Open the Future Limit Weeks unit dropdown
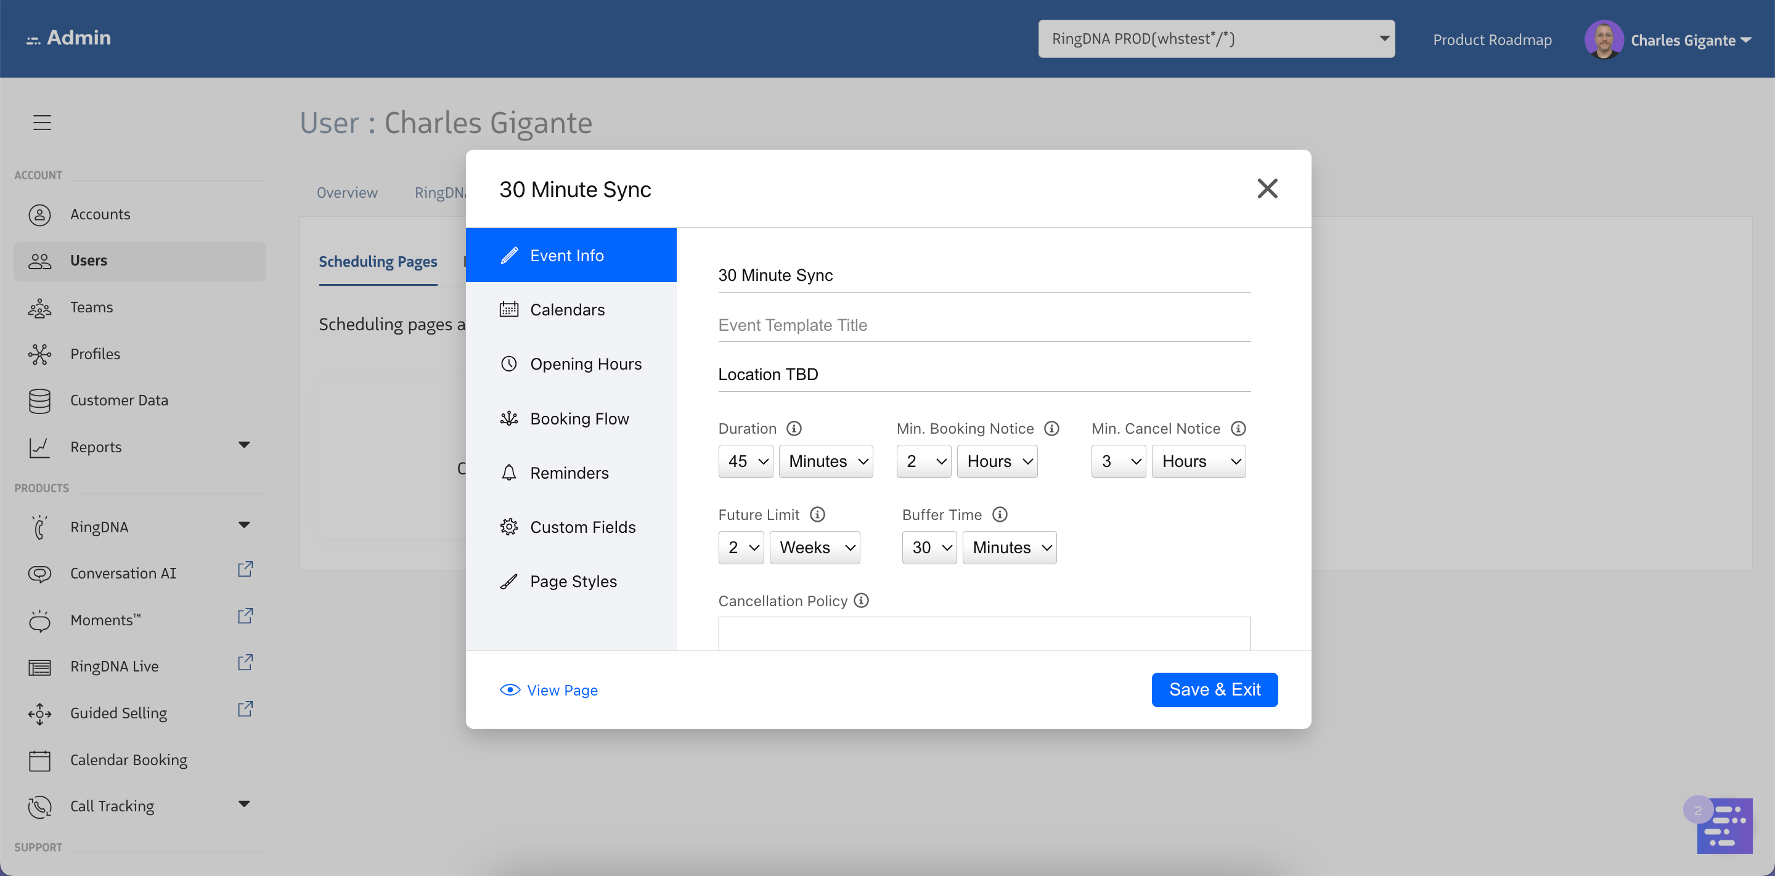This screenshot has height=876, width=1775. 814,548
